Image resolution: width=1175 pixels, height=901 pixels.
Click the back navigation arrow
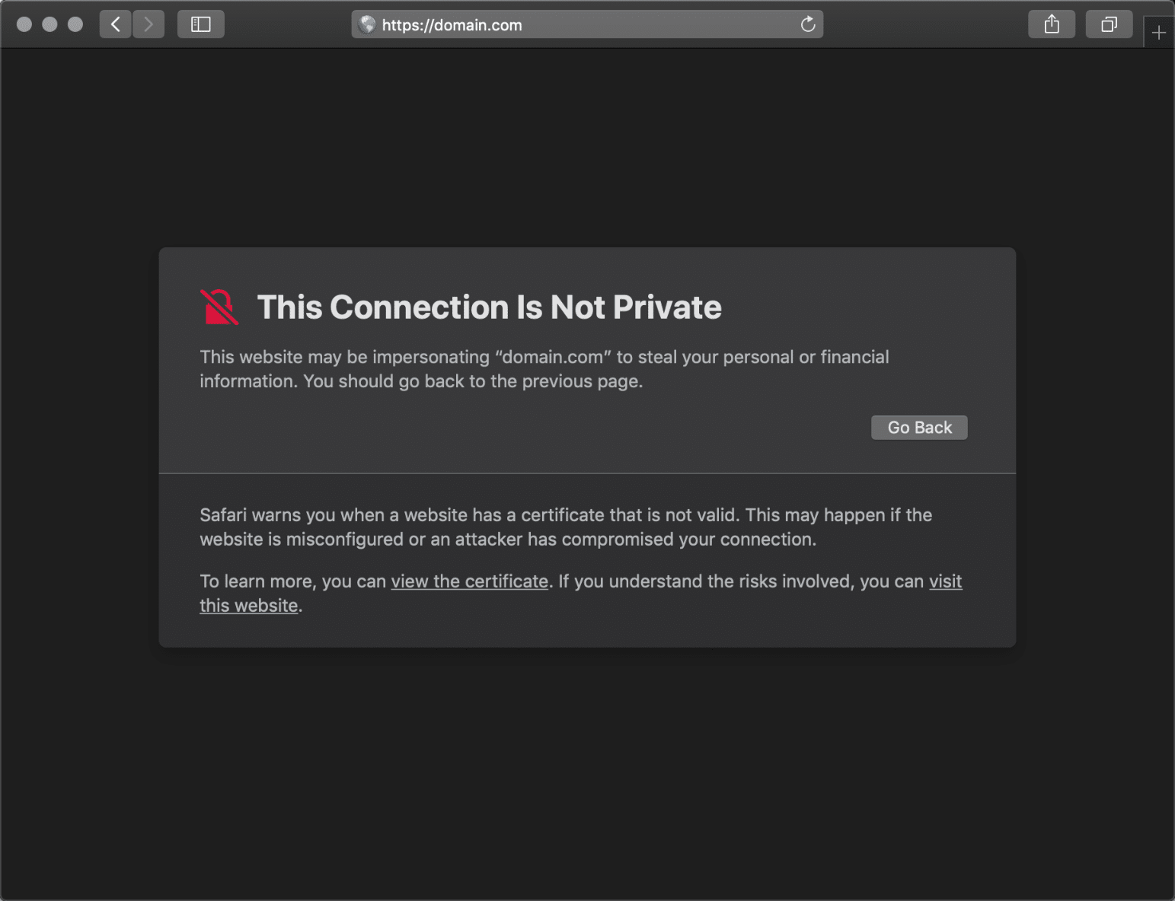tap(115, 24)
